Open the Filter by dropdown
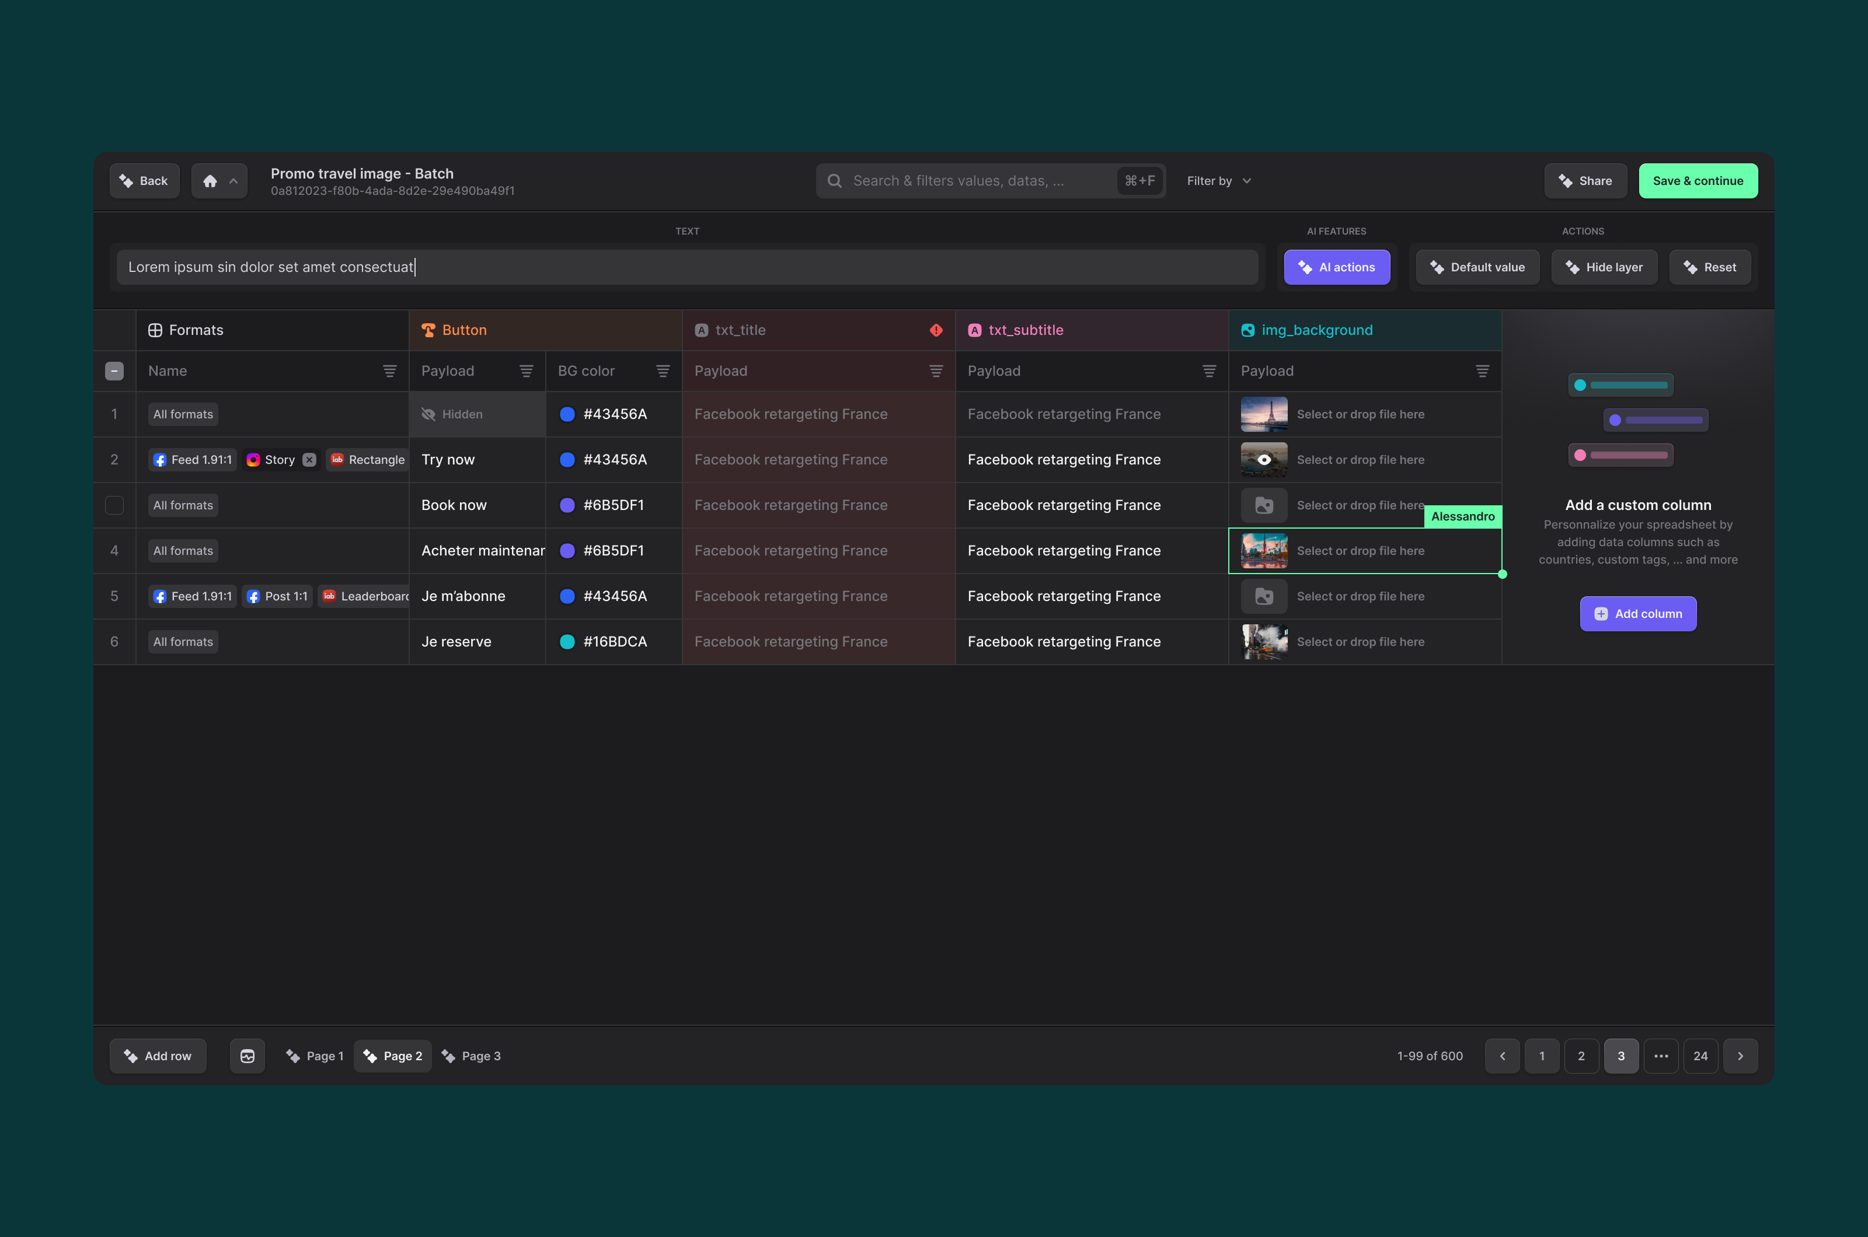The height and width of the screenshot is (1237, 1868). coord(1218,181)
